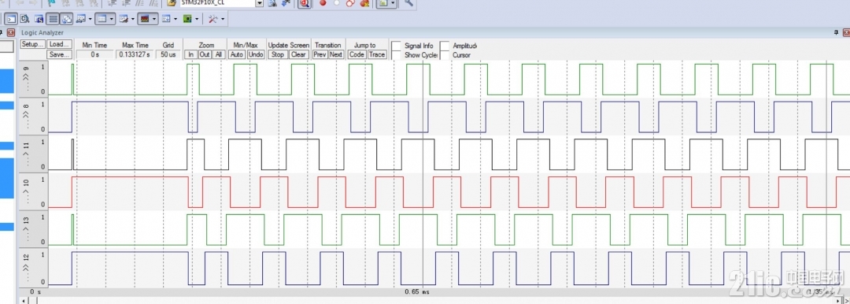Open the Command Window icon
850x304 pixels.
pyautogui.click(x=11, y=19)
